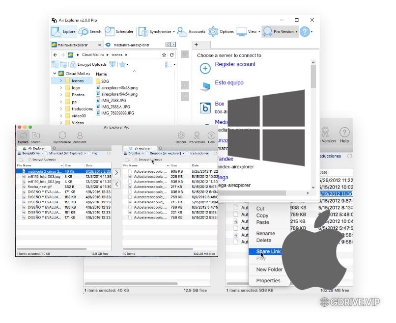This screenshot has width=396, height=323.
Task: Open the view mode dropdown in the pane toolbar
Action: coord(174,65)
